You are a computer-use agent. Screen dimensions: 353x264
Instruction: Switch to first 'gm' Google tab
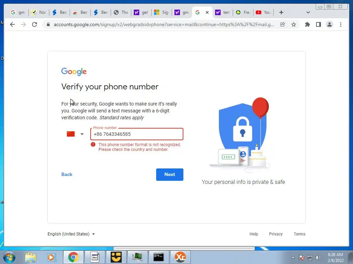coord(18,12)
